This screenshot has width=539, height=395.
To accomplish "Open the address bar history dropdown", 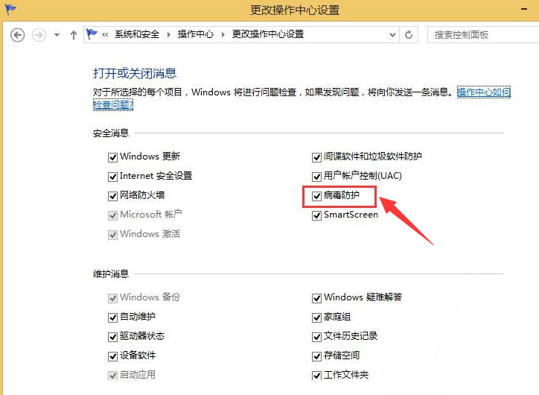I will pyautogui.click(x=392, y=35).
